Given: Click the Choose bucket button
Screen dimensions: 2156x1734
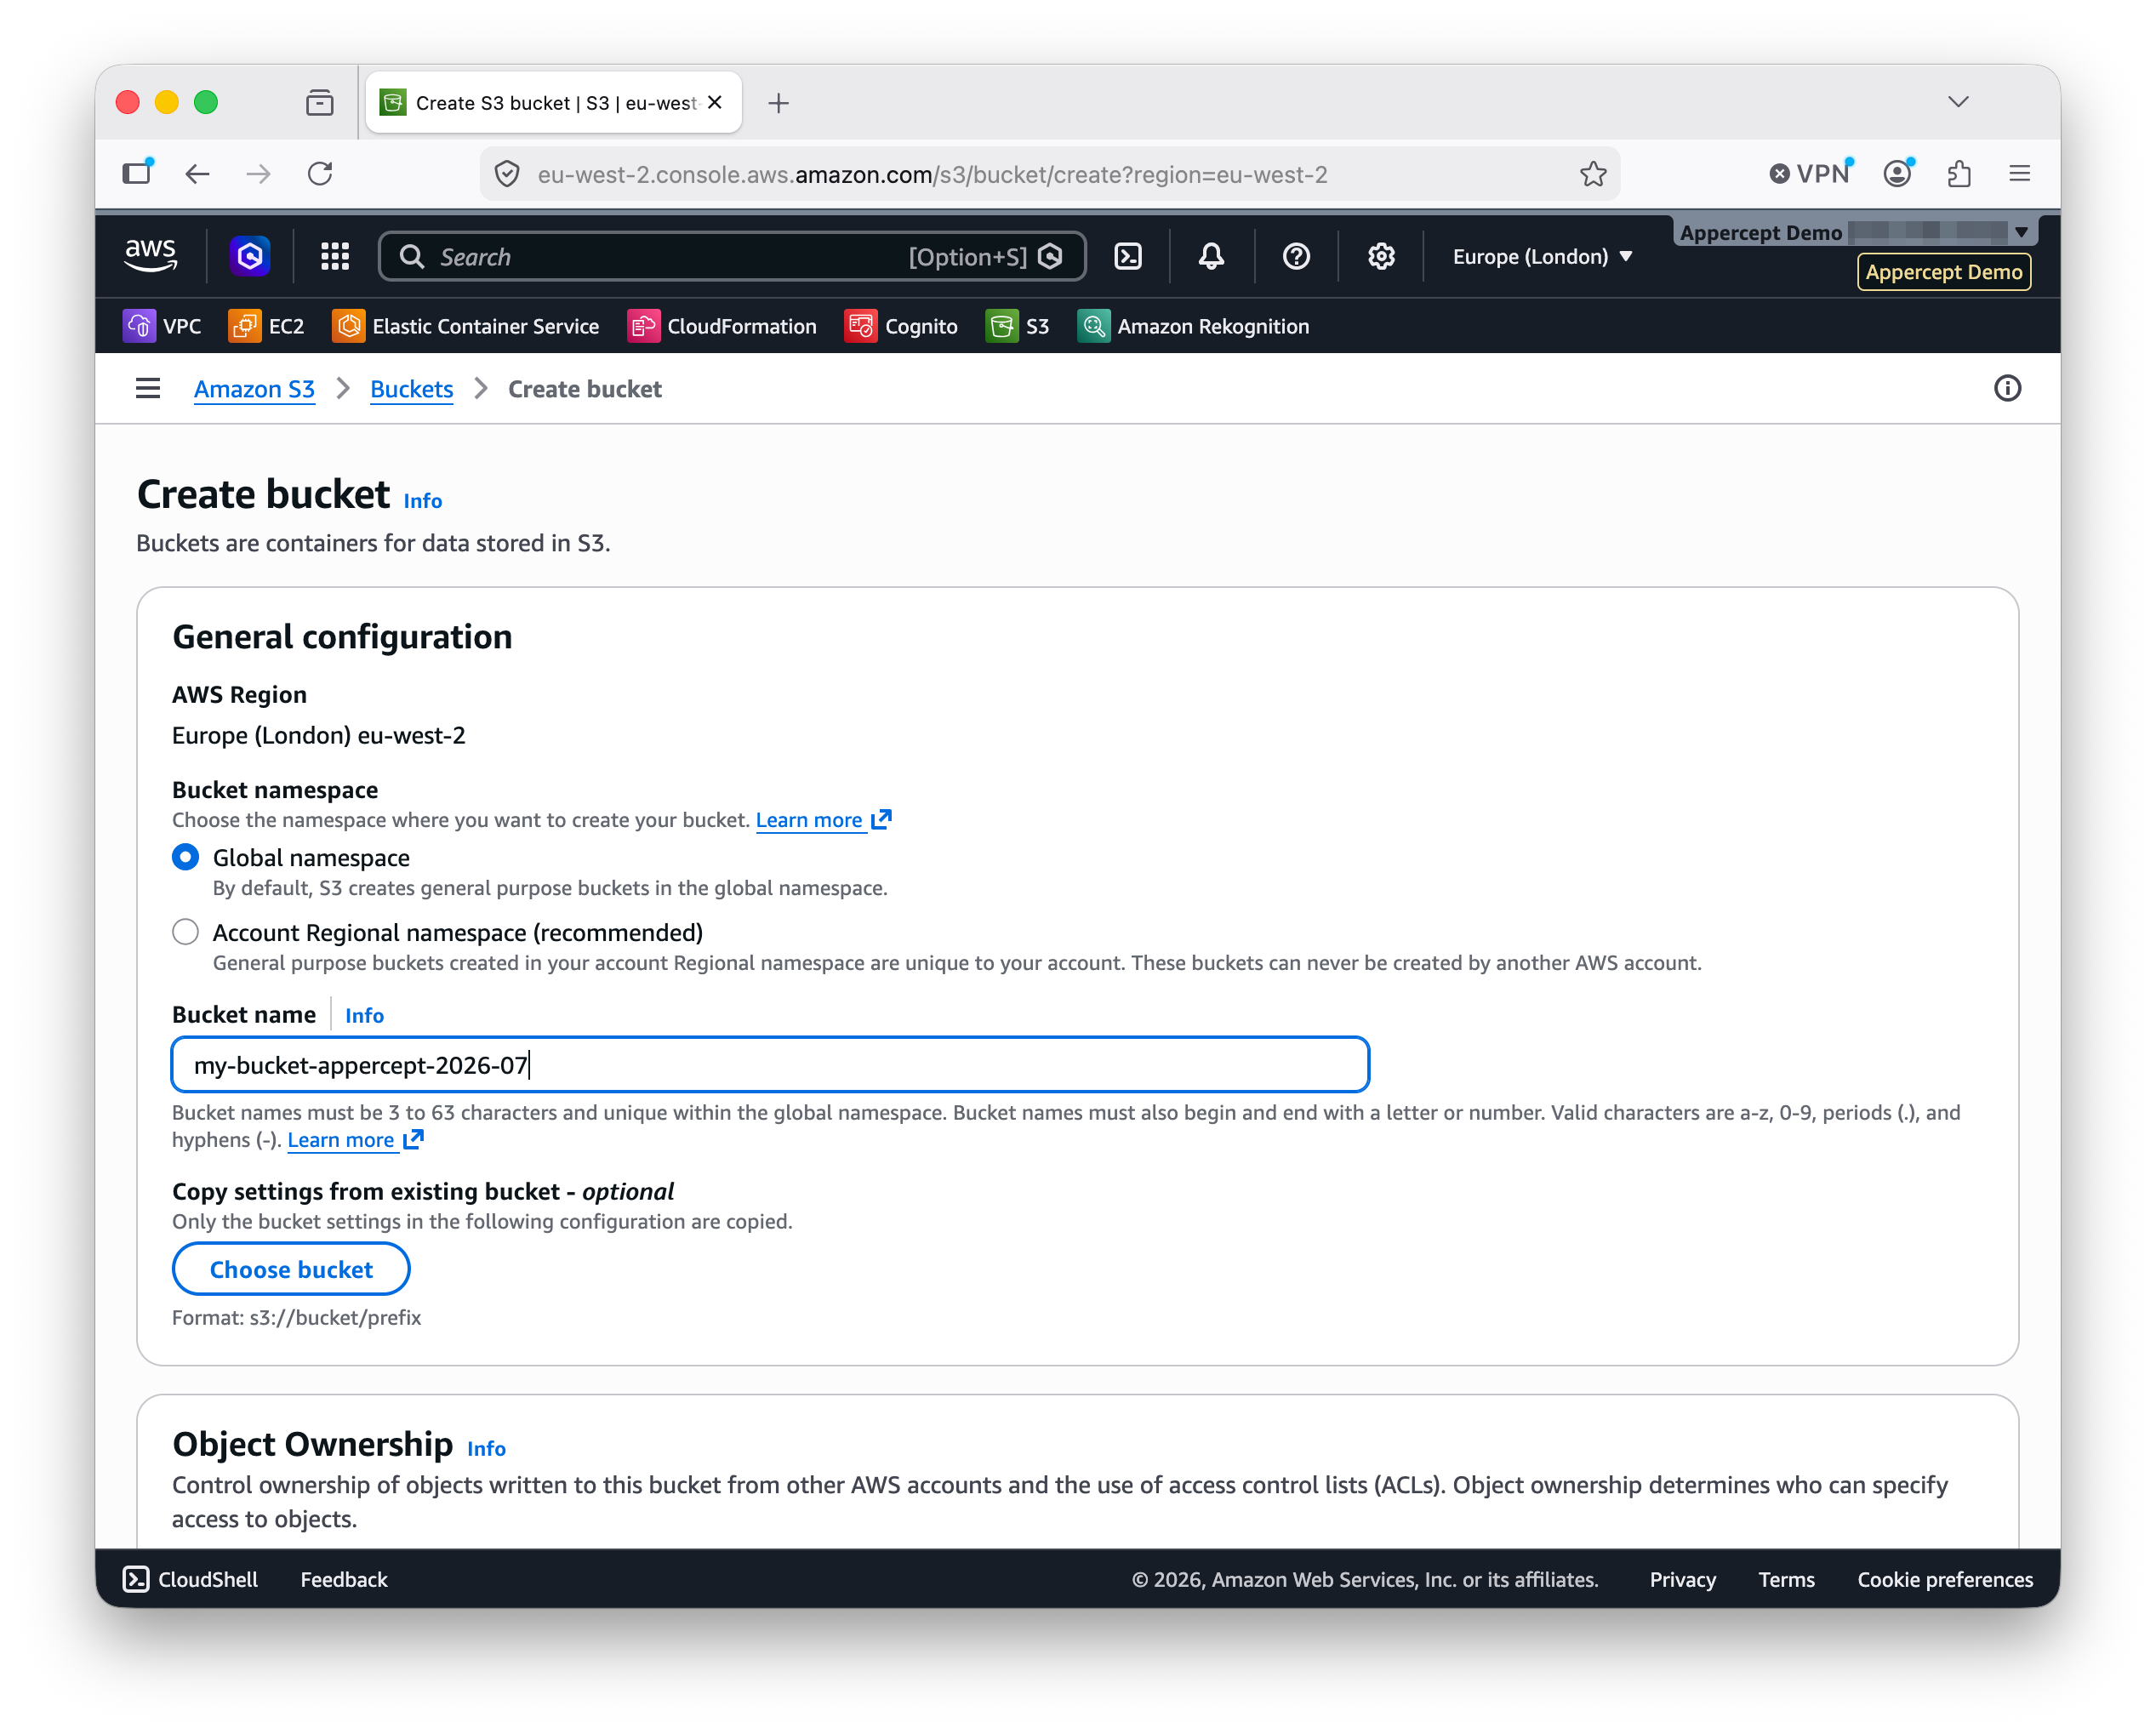Looking at the screenshot, I should point(291,1269).
